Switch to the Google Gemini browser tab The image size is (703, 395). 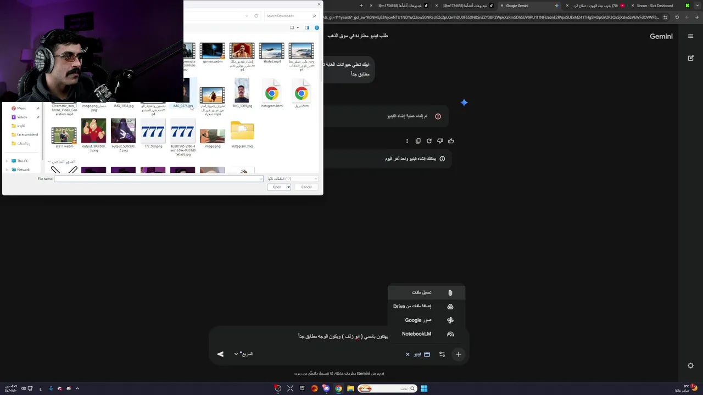click(x=530, y=5)
